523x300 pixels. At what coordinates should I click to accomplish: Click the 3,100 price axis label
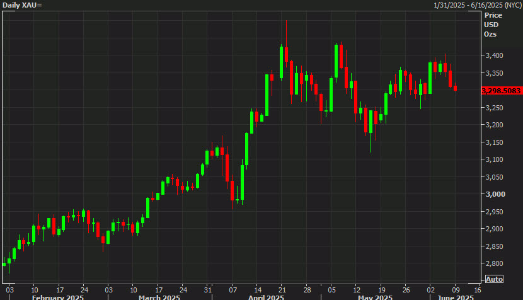pos(495,159)
